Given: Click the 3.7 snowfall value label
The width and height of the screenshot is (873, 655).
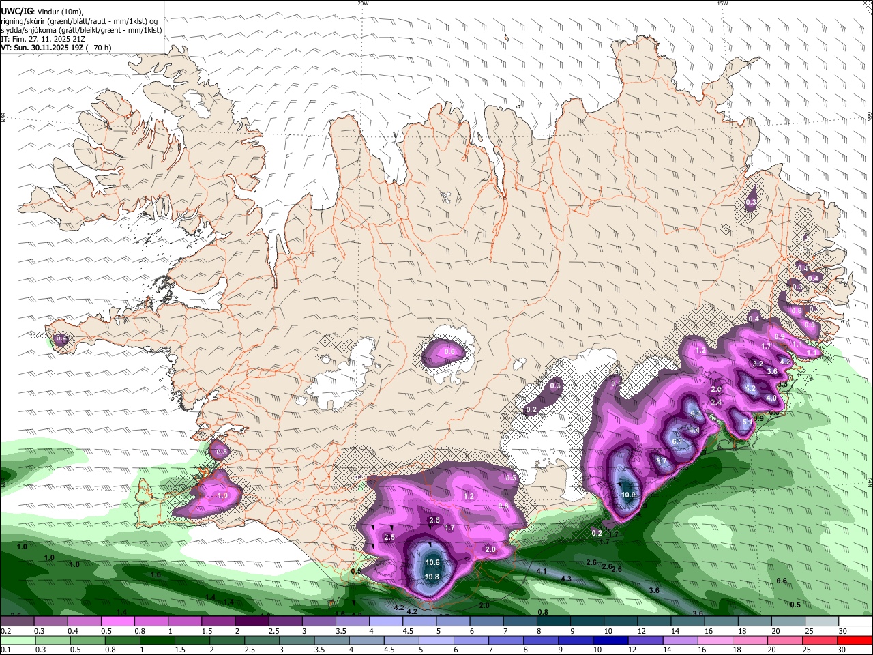Looking at the screenshot, I should 661,461.
